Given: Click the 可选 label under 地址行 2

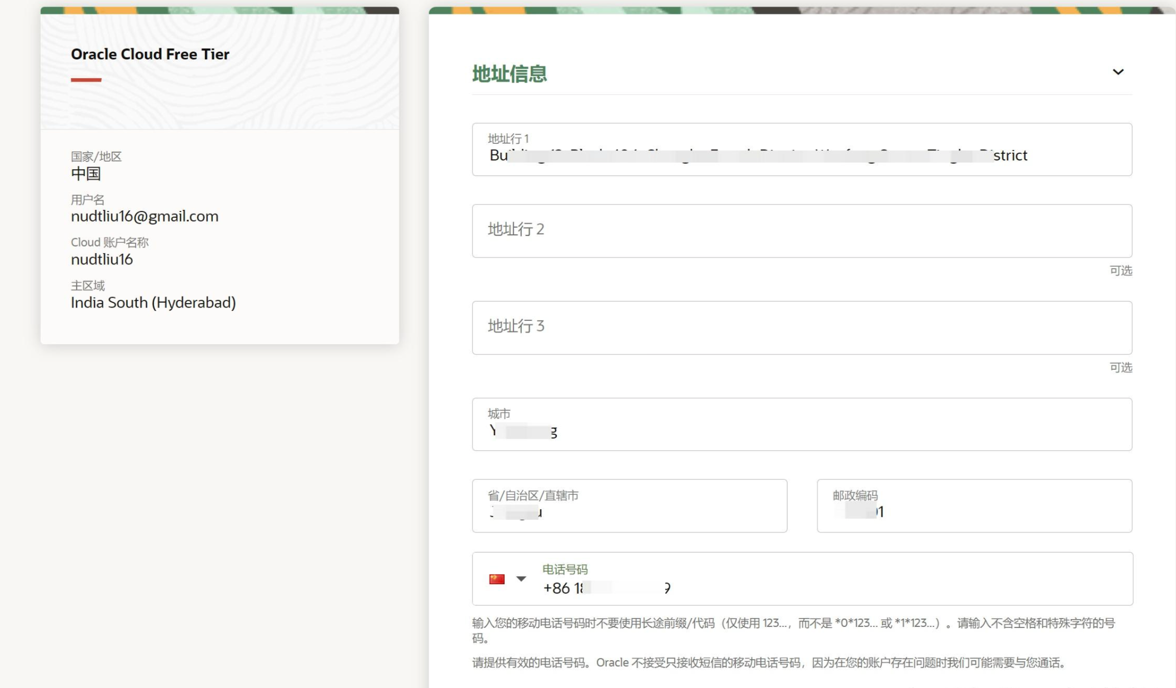Looking at the screenshot, I should 1120,270.
